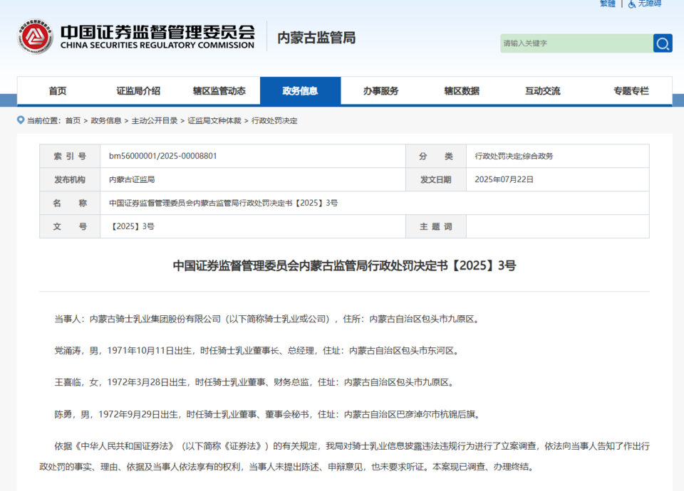
Task: Click 首页 in the breadcrumb trail
Action: click(73, 121)
